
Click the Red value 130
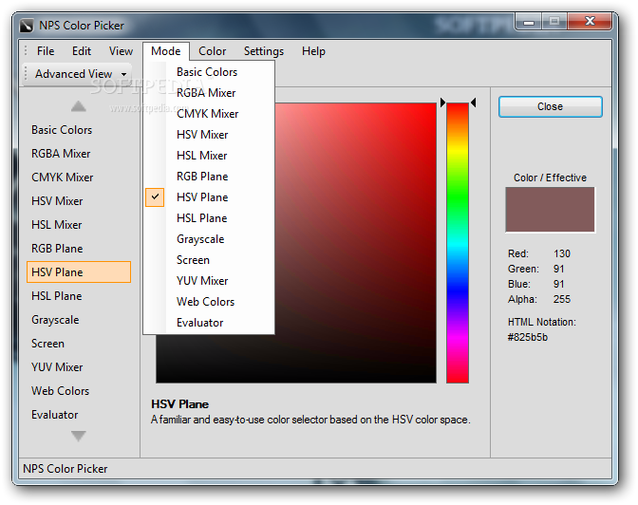(x=562, y=254)
